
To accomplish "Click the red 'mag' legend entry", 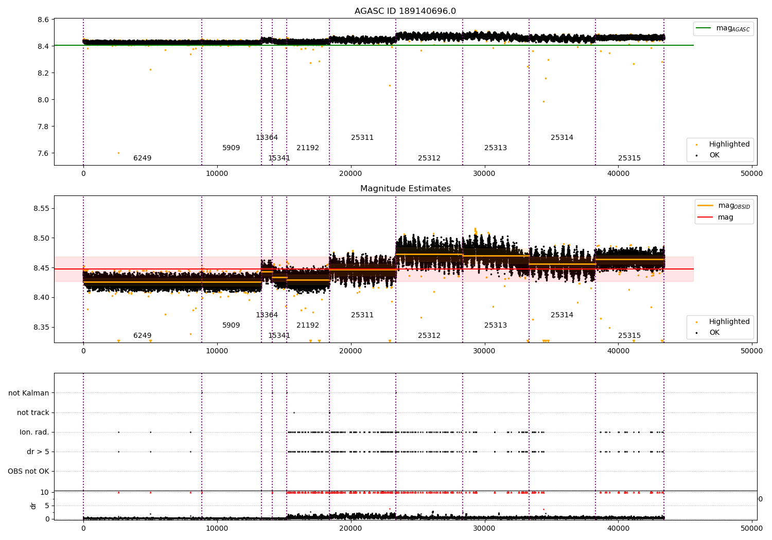I will 715,217.
